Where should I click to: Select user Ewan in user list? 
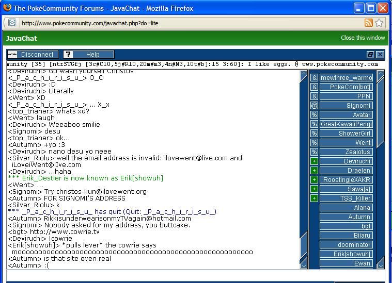pyautogui.click(x=346, y=263)
